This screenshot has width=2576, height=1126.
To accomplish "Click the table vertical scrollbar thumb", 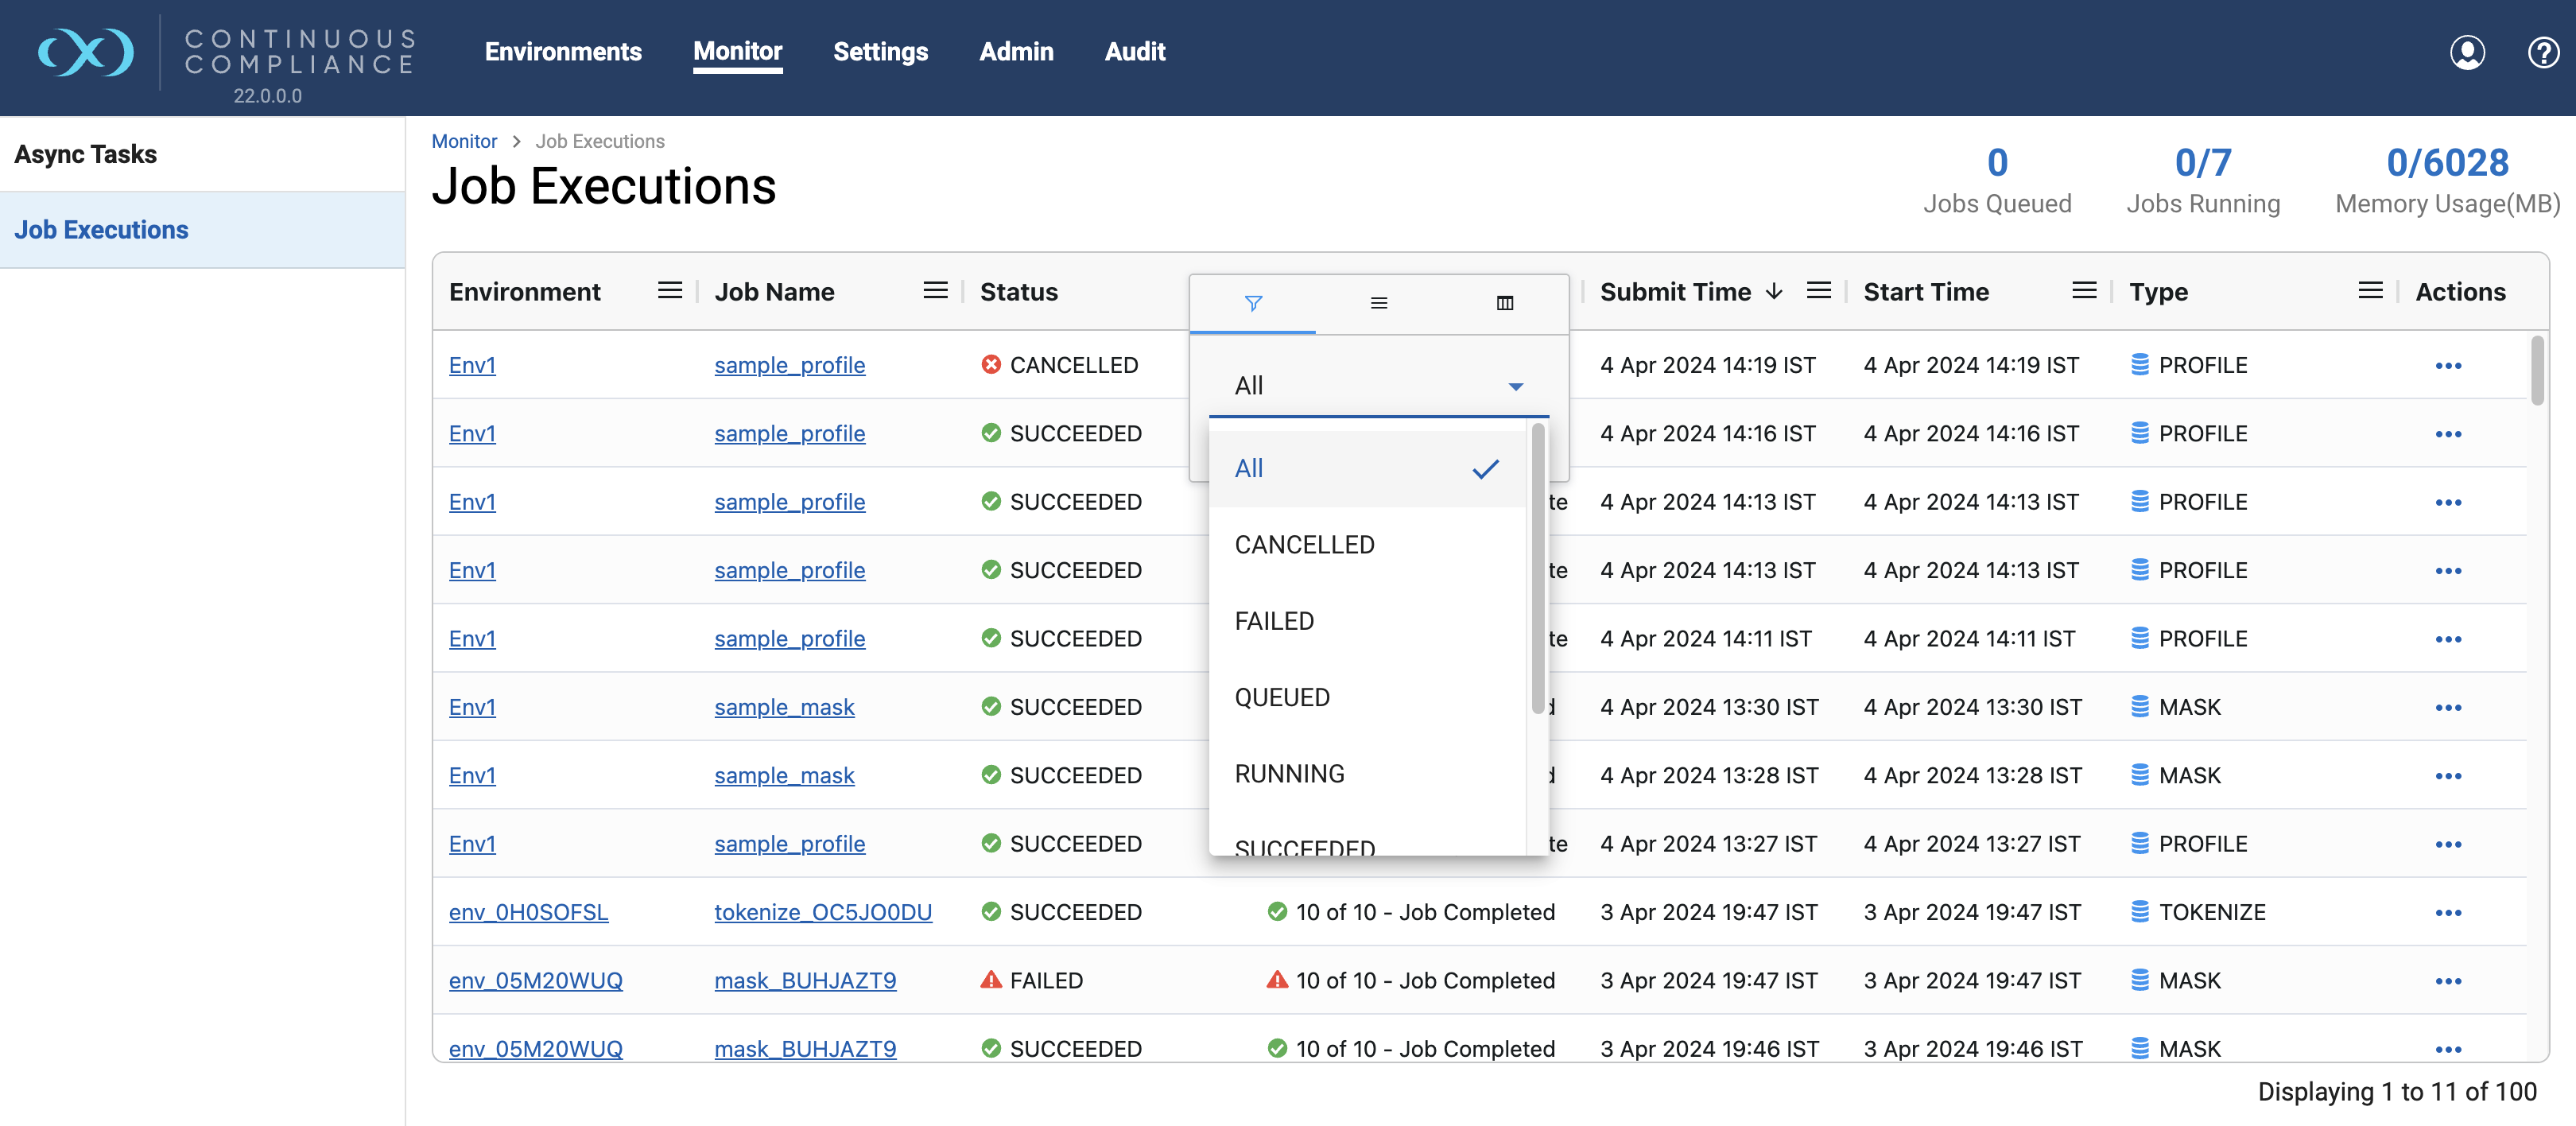I will pyautogui.click(x=2537, y=371).
